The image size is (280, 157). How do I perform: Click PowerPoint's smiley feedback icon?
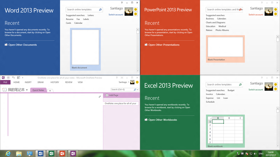pyautogui.click(x=276, y=9)
